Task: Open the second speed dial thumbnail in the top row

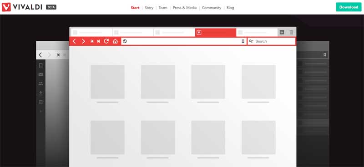Action: (x=158, y=82)
